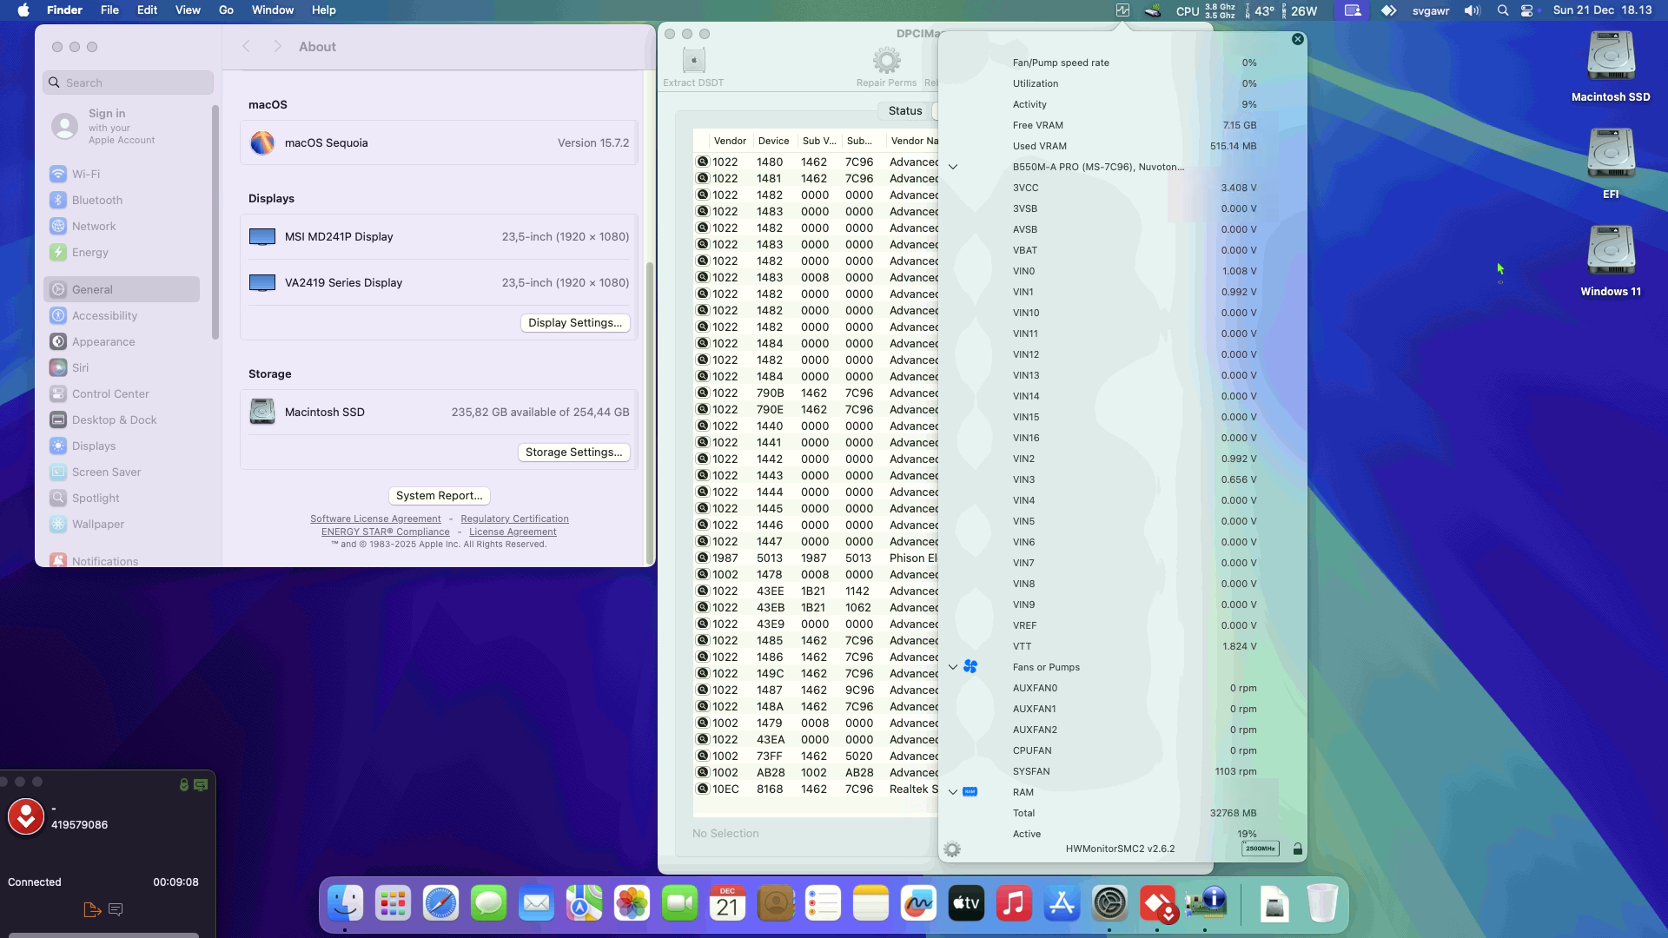Open Wi-Fi settings in sidebar
This screenshot has width=1668, height=938.
pyautogui.click(x=122, y=174)
